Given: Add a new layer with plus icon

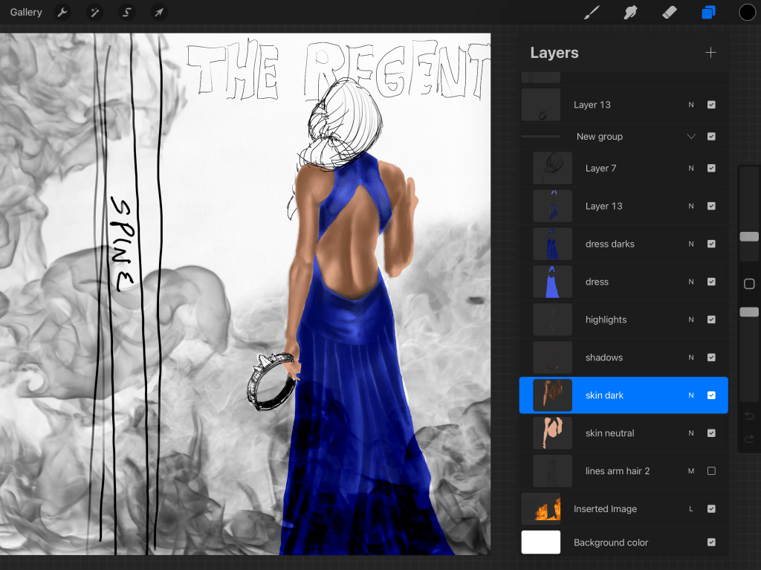Looking at the screenshot, I should tap(710, 53).
